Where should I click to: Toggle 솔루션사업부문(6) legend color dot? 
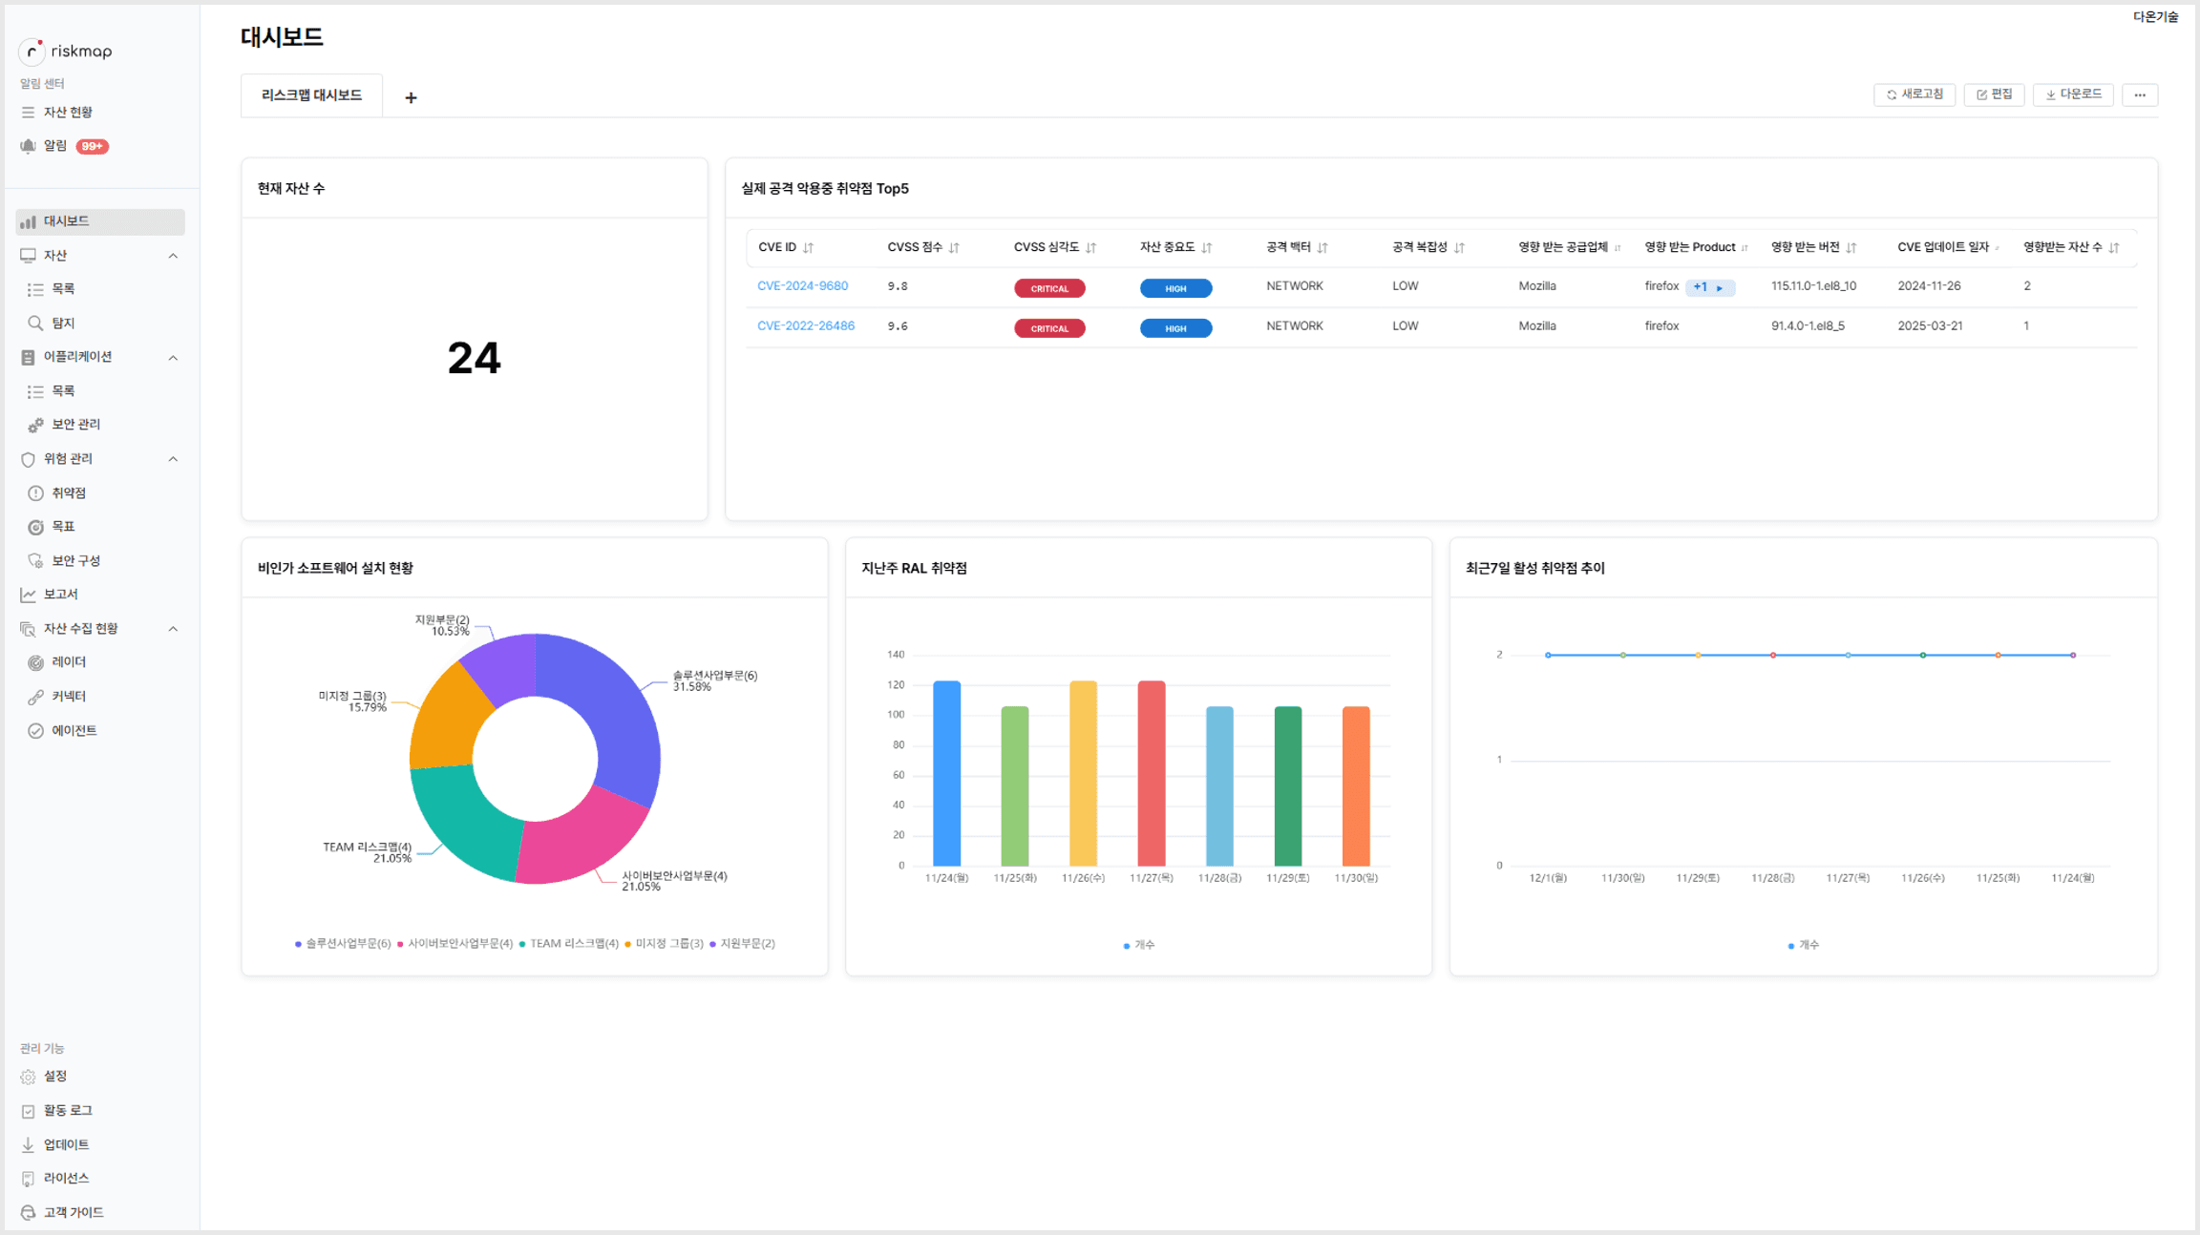point(299,944)
